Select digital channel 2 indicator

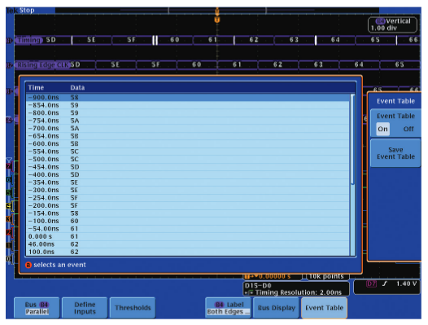click(x=9, y=232)
